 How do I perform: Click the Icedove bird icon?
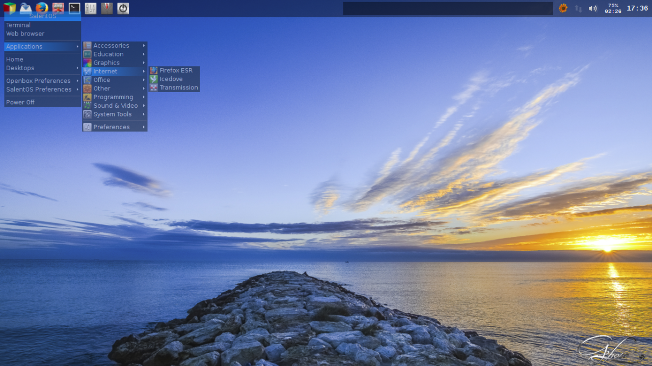pyautogui.click(x=153, y=79)
